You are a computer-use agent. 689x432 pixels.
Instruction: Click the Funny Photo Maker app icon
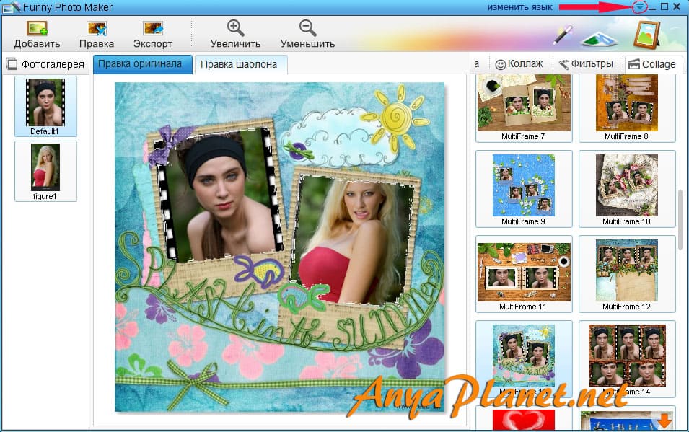pyautogui.click(x=12, y=7)
